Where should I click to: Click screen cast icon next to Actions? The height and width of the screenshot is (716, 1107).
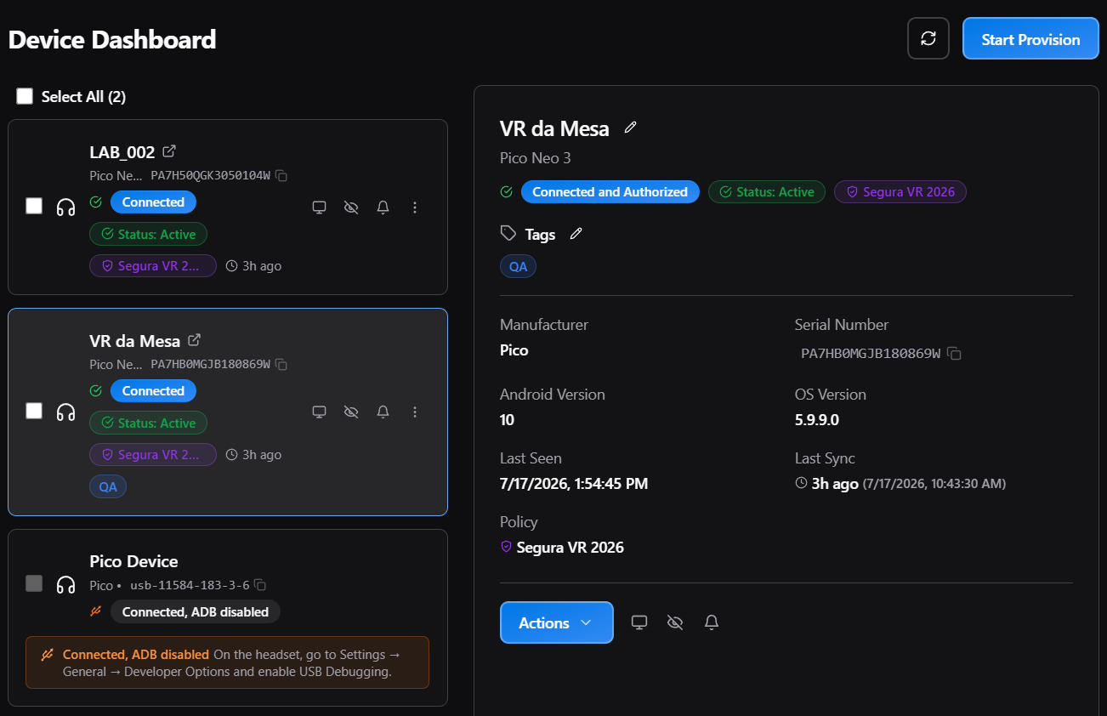[640, 622]
